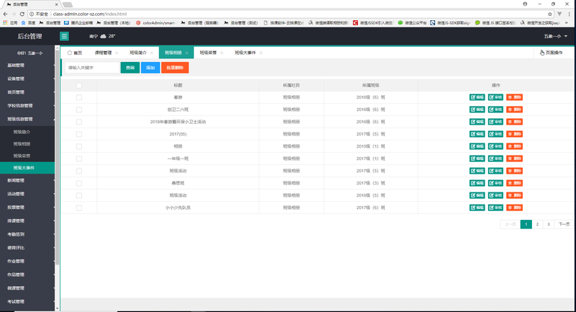This screenshot has height=312, width=576.
Task: Switch to the 班级荣誉 tab
Action: click(x=208, y=53)
